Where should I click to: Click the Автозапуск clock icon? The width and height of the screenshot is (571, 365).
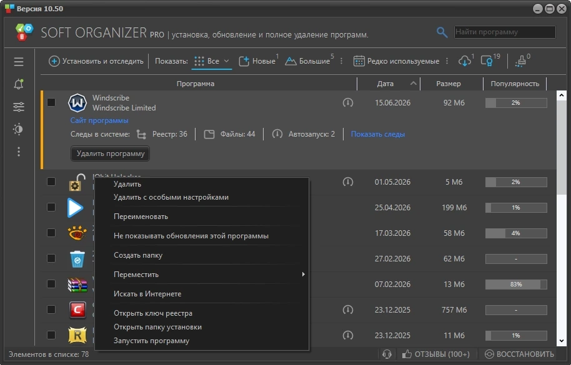tap(277, 134)
